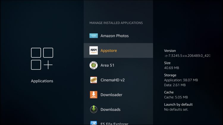Click the Cache: 5.05 MB value
Screen dimensions: 223x125
pyautogui.click(x=176, y=97)
